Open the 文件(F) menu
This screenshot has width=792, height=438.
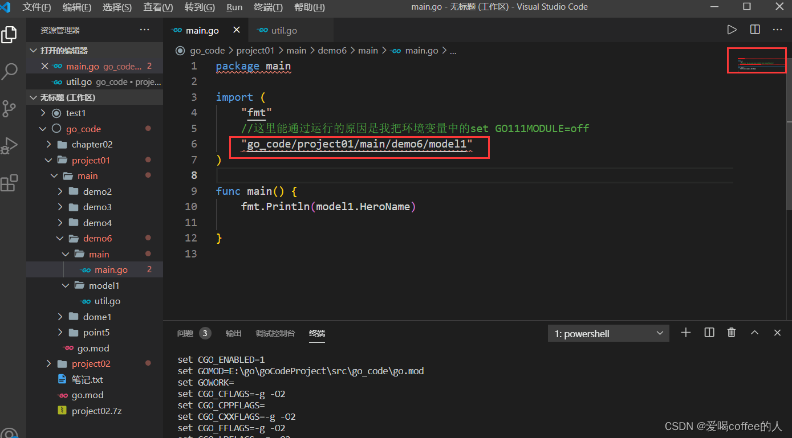pos(36,7)
